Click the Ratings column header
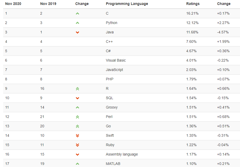 [x=193, y=4]
